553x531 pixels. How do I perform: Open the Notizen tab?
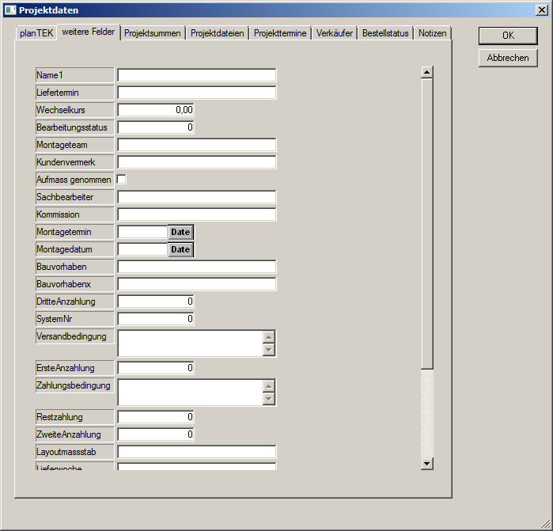432,33
